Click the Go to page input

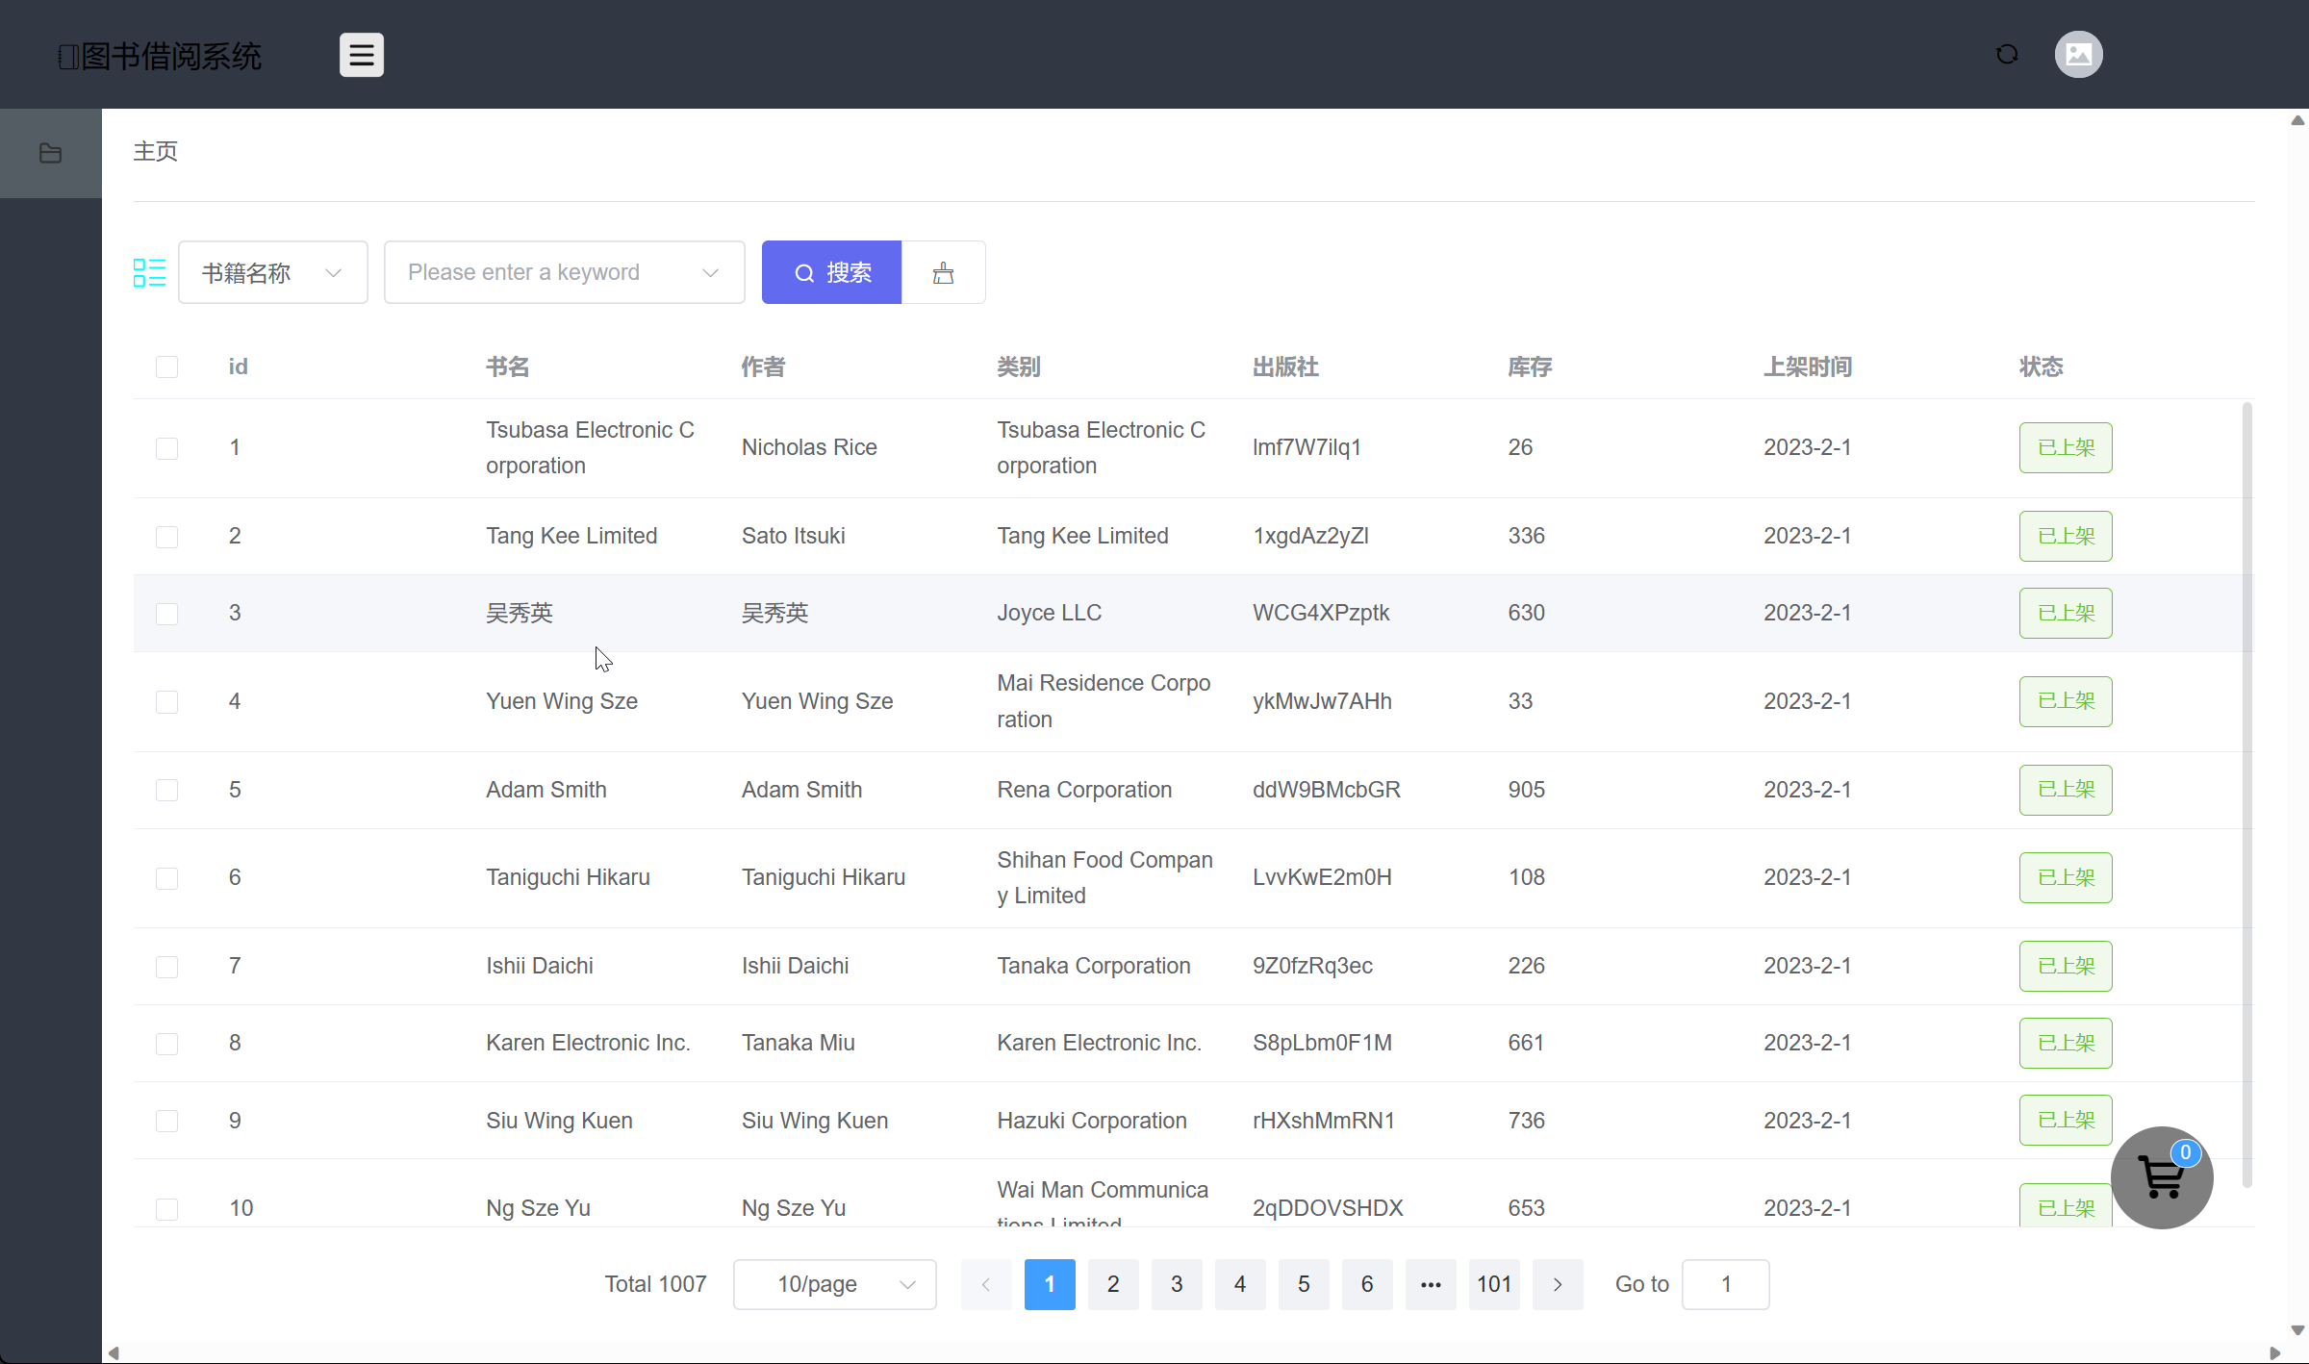pyautogui.click(x=1726, y=1284)
